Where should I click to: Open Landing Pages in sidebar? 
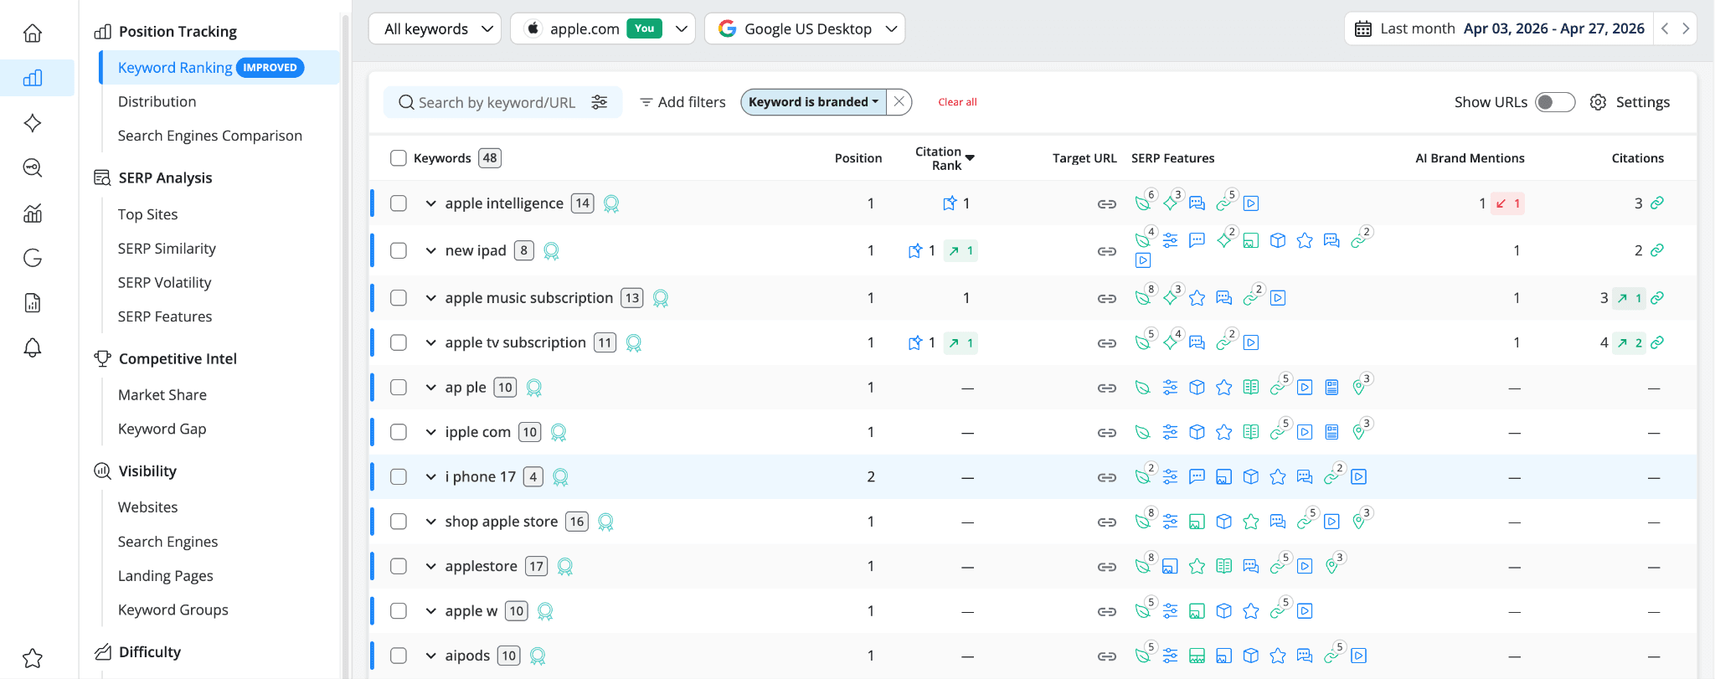click(166, 576)
